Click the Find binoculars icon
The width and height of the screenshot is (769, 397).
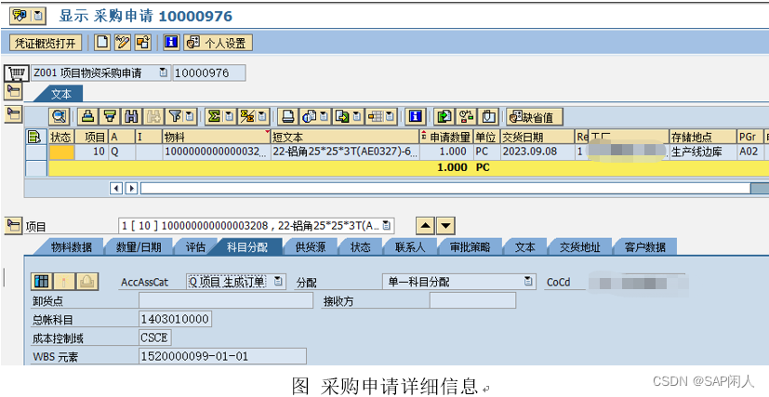[x=131, y=116]
